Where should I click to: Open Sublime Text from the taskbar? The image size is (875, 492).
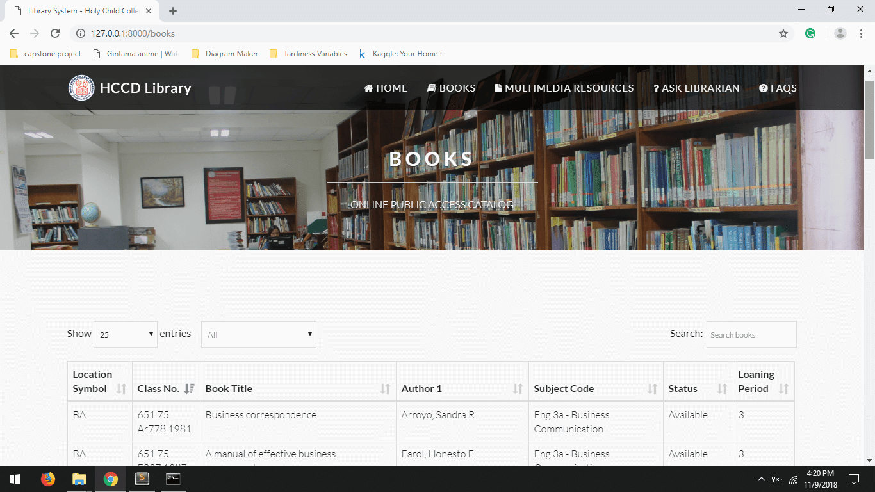point(142,479)
